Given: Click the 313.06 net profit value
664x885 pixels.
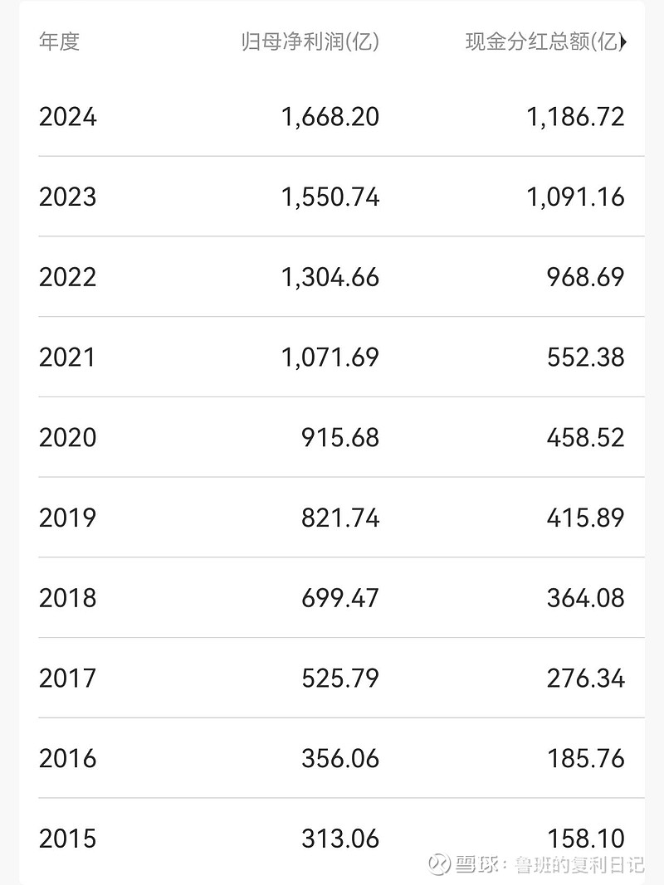Looking at the screenshot, I should tap(339, 838).
